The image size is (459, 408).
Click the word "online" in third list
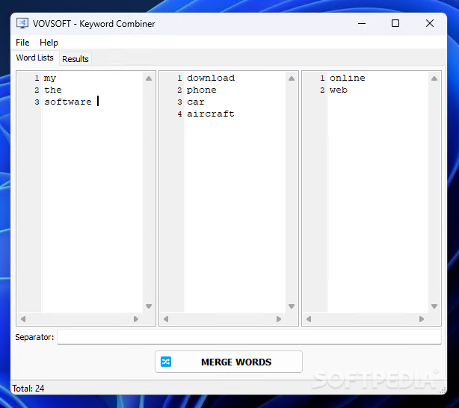(348, 78)
